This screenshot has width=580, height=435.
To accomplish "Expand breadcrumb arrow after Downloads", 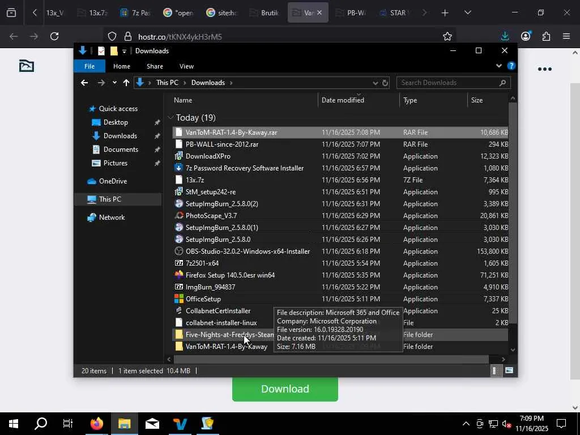I will pyautogui.click(x=231, y=83).
